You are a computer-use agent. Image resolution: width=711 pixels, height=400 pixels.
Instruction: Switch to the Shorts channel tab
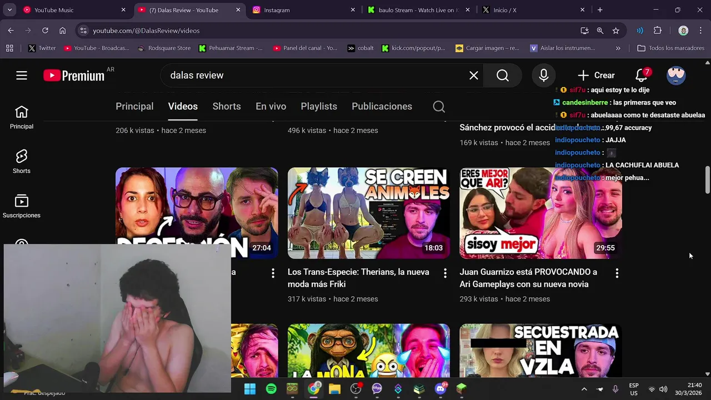tap(227, 106)
